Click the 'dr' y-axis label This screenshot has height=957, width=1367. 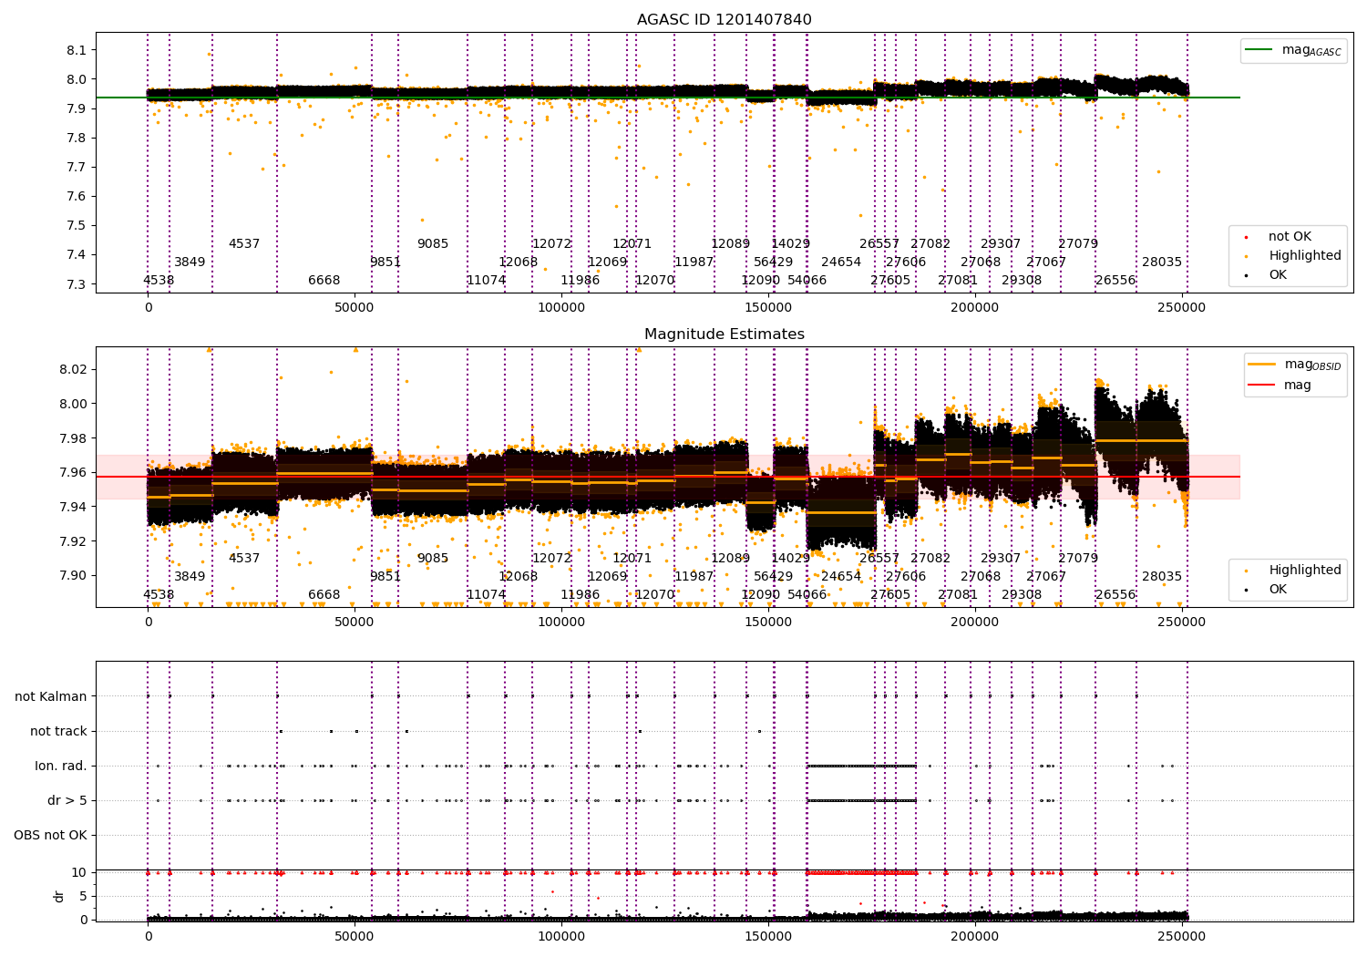click(x=59, y=897)
